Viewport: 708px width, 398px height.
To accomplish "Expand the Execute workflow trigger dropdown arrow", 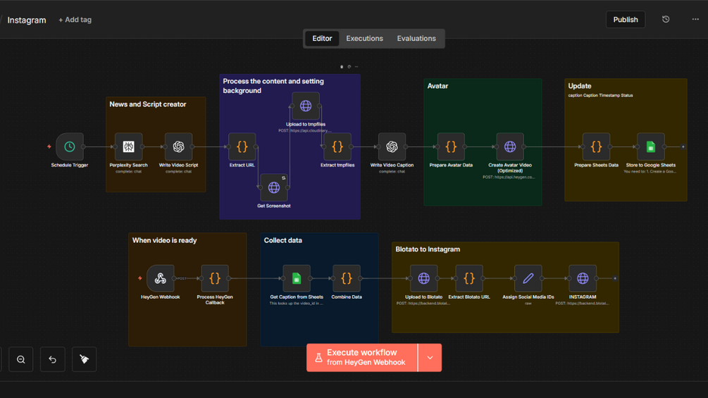I will [430, 358].
